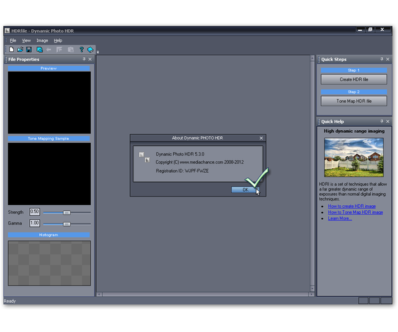
Task: Click the Step 2 header label
Action: 354,92
